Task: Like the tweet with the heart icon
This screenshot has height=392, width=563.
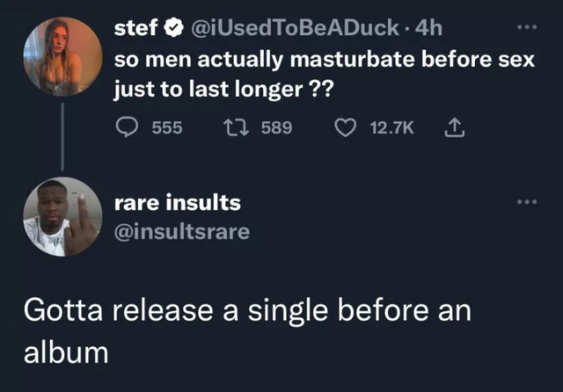Action: pyautogui.click(x=348, y=128)
